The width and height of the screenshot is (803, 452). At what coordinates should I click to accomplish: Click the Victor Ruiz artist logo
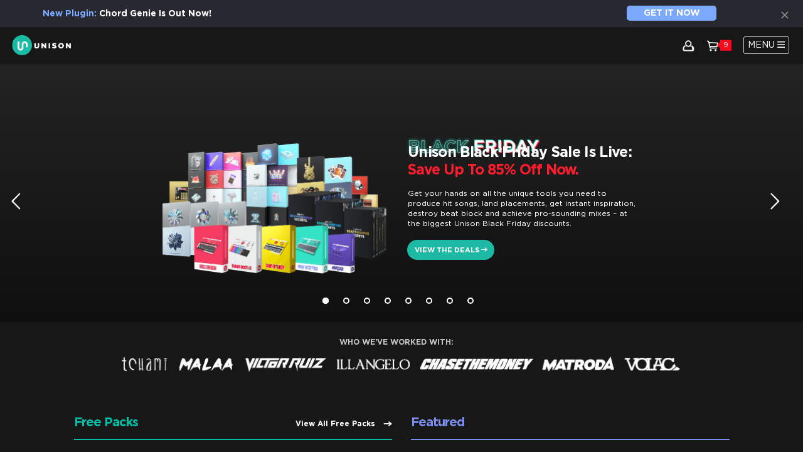coord(285,363)
